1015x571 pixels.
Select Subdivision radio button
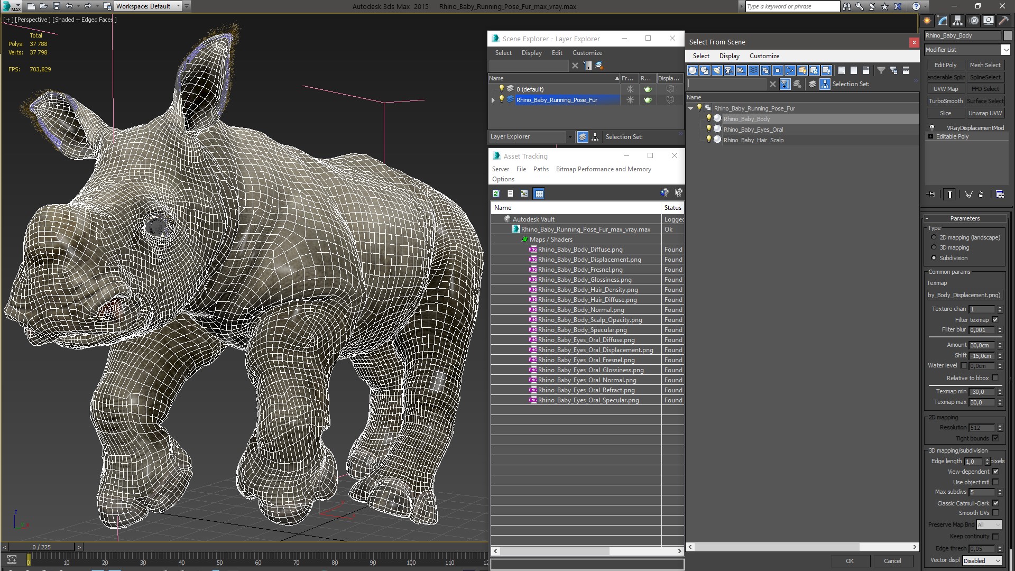pyautogui.click(x=934, y=258)
